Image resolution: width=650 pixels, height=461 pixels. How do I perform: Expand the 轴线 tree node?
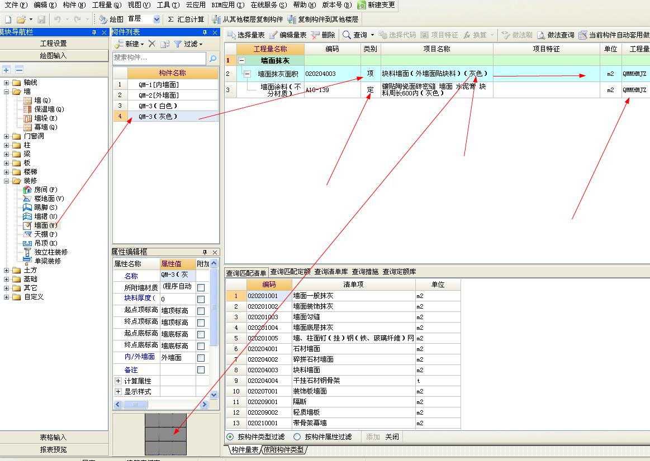(6, 83)
